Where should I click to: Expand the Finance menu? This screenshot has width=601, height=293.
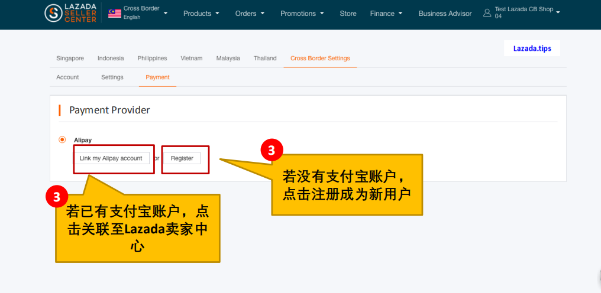(x=386, y=14)
